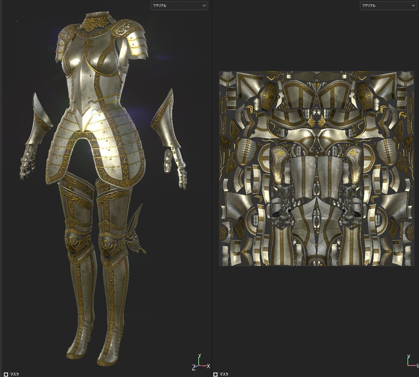Click the V axis label in the UV panel
Image resolution: width=419 pixels, height=377 pixels.
(x=408, y=357)
